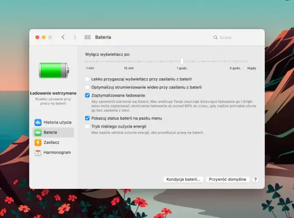294x218 pixels.
Task: Click Wyłącz wyświetlacz po: label
Action: click(108, 54)
